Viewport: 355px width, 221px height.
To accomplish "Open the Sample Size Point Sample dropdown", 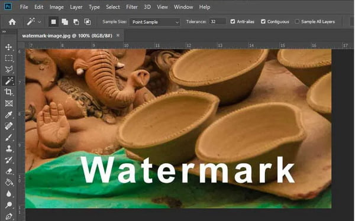I will tap(155, 22).
